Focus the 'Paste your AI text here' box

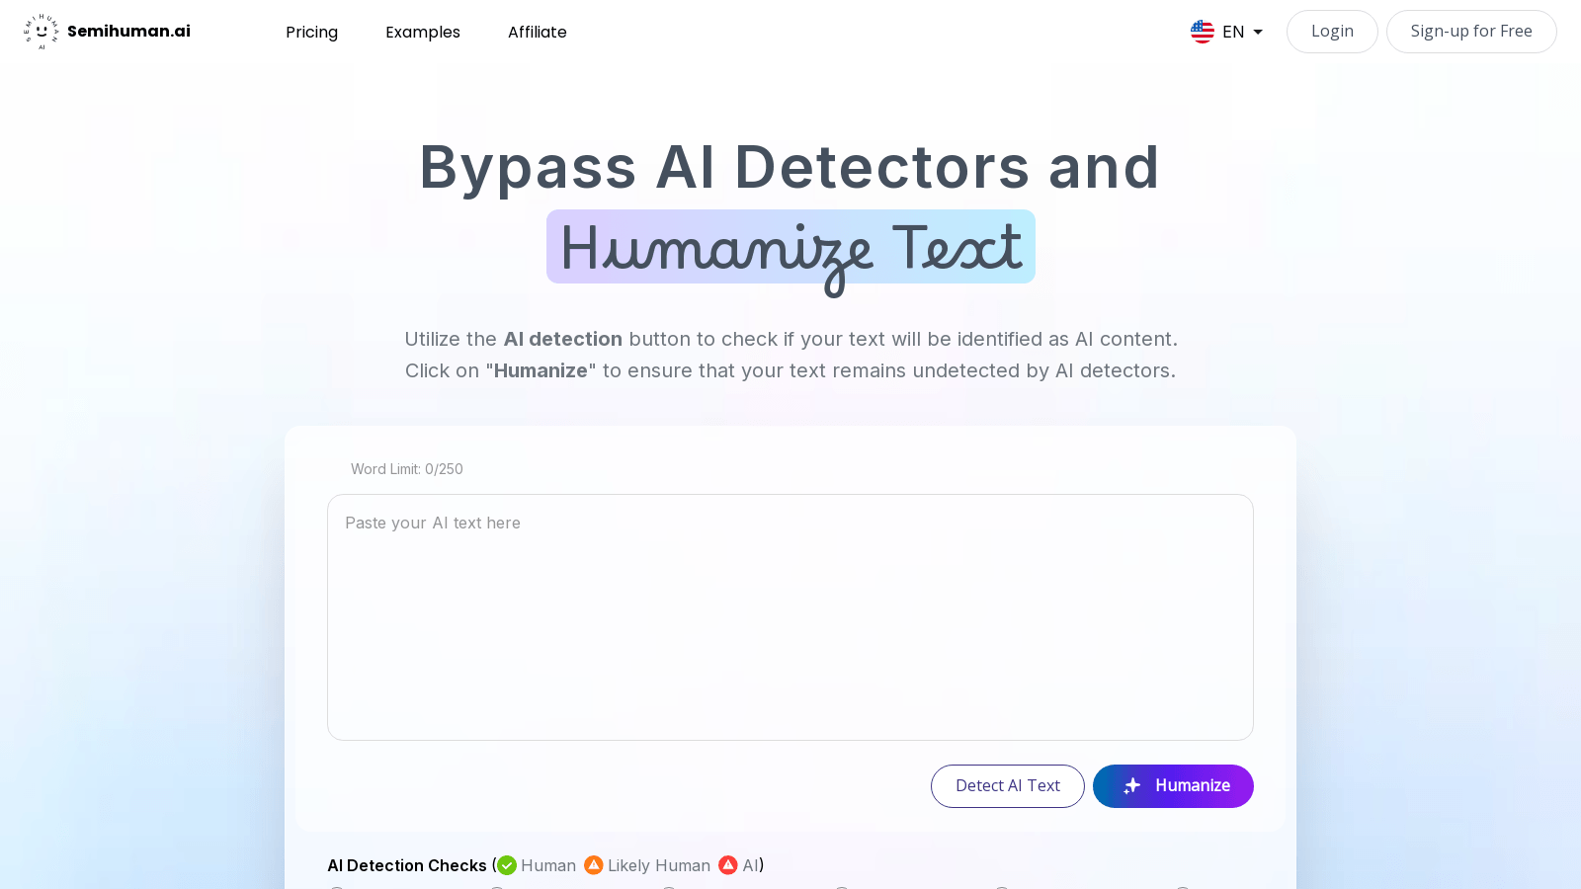[x=790, y=616]
